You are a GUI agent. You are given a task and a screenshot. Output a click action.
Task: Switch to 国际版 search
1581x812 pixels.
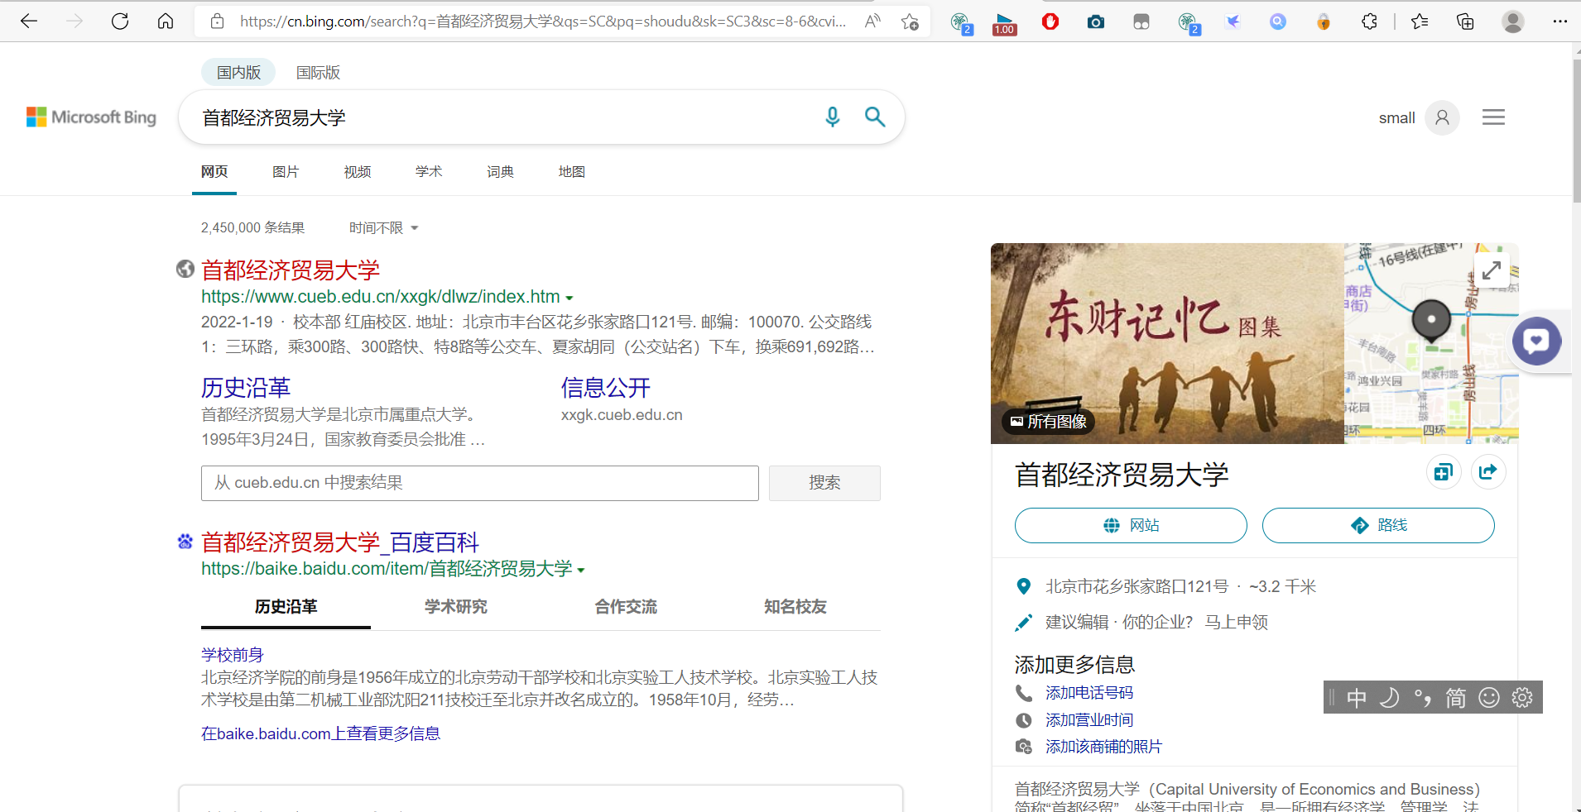pyautogui.click(x=318, y=73)
